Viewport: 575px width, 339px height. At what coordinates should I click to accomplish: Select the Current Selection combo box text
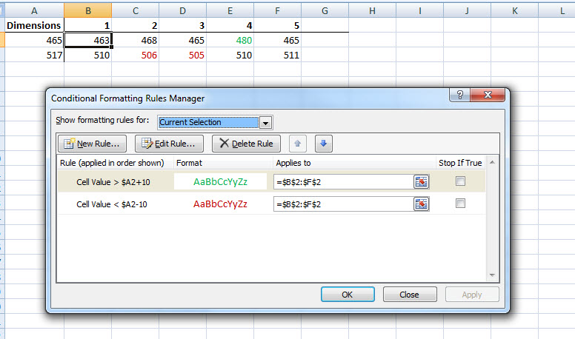tap(208, 122)
